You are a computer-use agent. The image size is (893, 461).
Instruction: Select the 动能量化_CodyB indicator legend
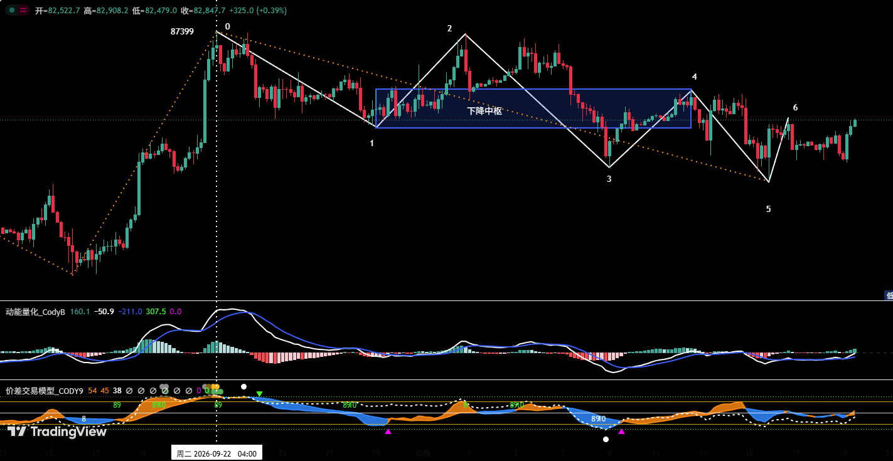[35, 312]
